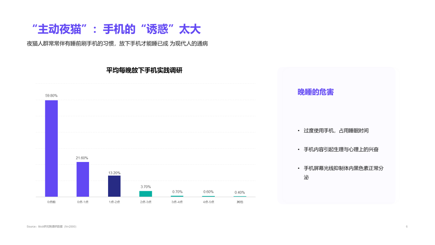Click the 0.40% data label

[x=240, y=193]
